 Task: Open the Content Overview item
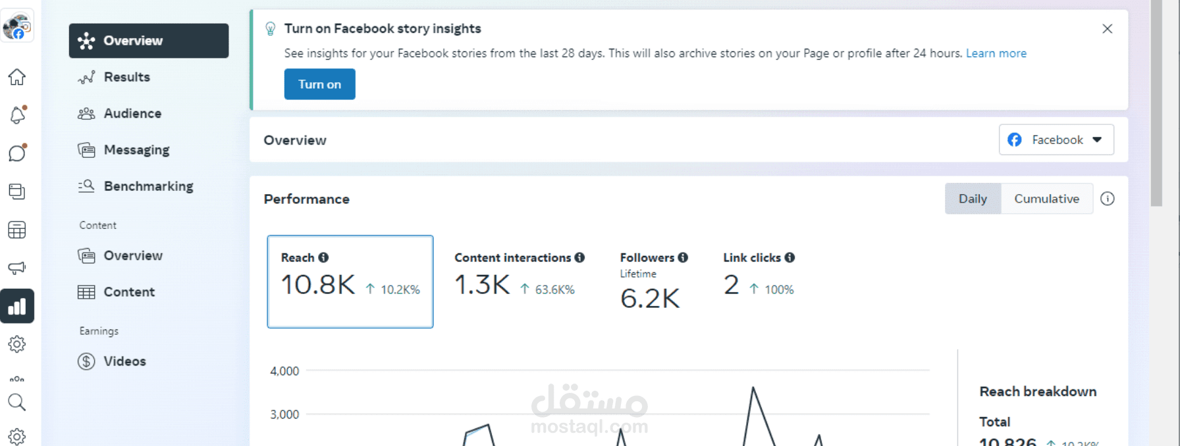[149, 255]
